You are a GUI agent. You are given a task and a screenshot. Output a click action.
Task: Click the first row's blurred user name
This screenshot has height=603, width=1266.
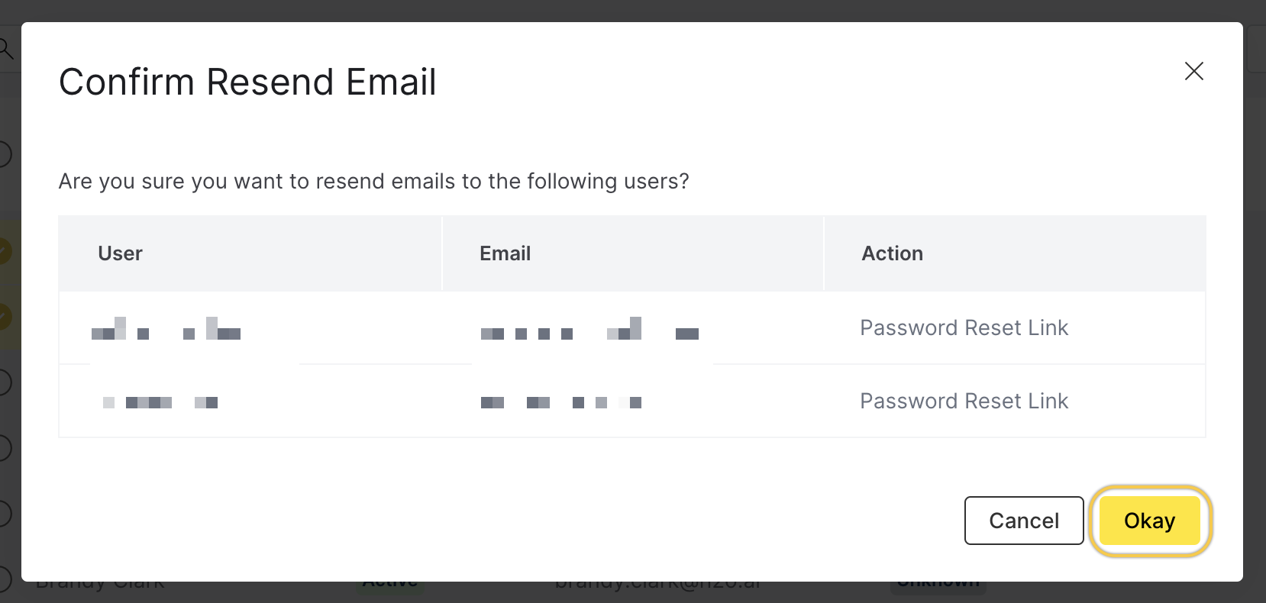pos(166,330)
